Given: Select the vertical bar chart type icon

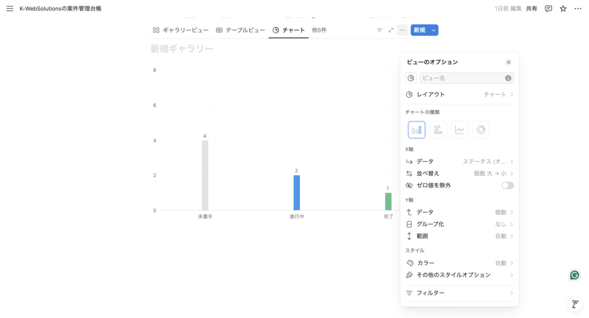Looking at the screenshot, I should point(416,130).
